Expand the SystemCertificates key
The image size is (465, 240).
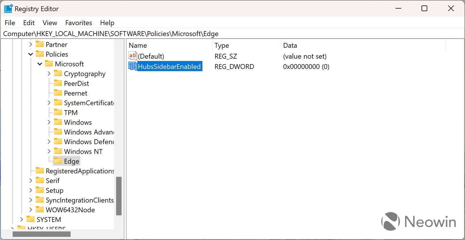point(49,103)
